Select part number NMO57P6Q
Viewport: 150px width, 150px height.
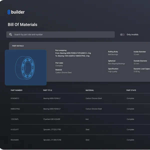point(15,109)
